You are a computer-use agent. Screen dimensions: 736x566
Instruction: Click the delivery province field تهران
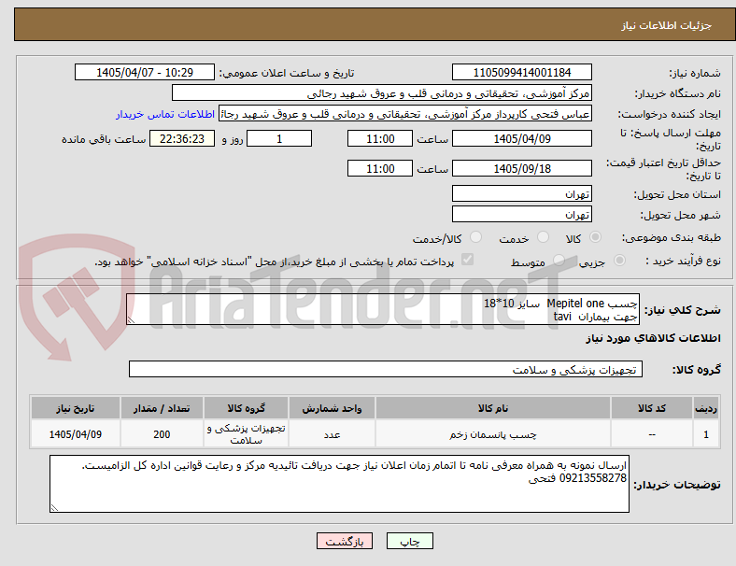(x=521, y=193)
